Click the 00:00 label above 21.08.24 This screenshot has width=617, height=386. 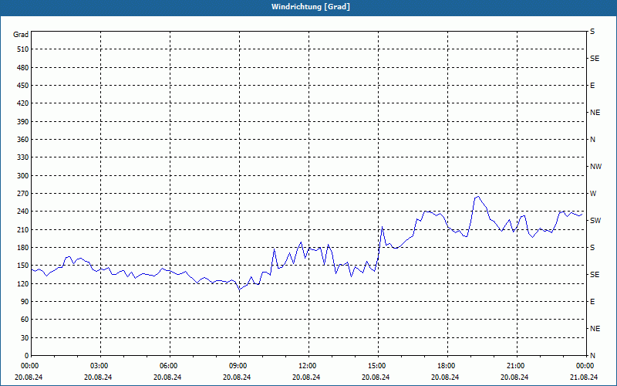coord(585,366)
